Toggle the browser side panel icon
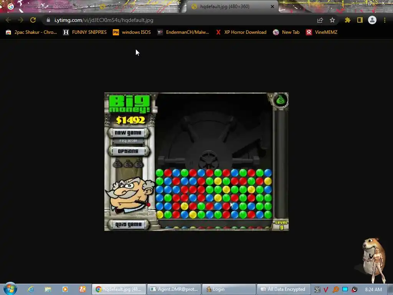Image resolution: width=393 pixels, height=295 pixels. (360, 20)
